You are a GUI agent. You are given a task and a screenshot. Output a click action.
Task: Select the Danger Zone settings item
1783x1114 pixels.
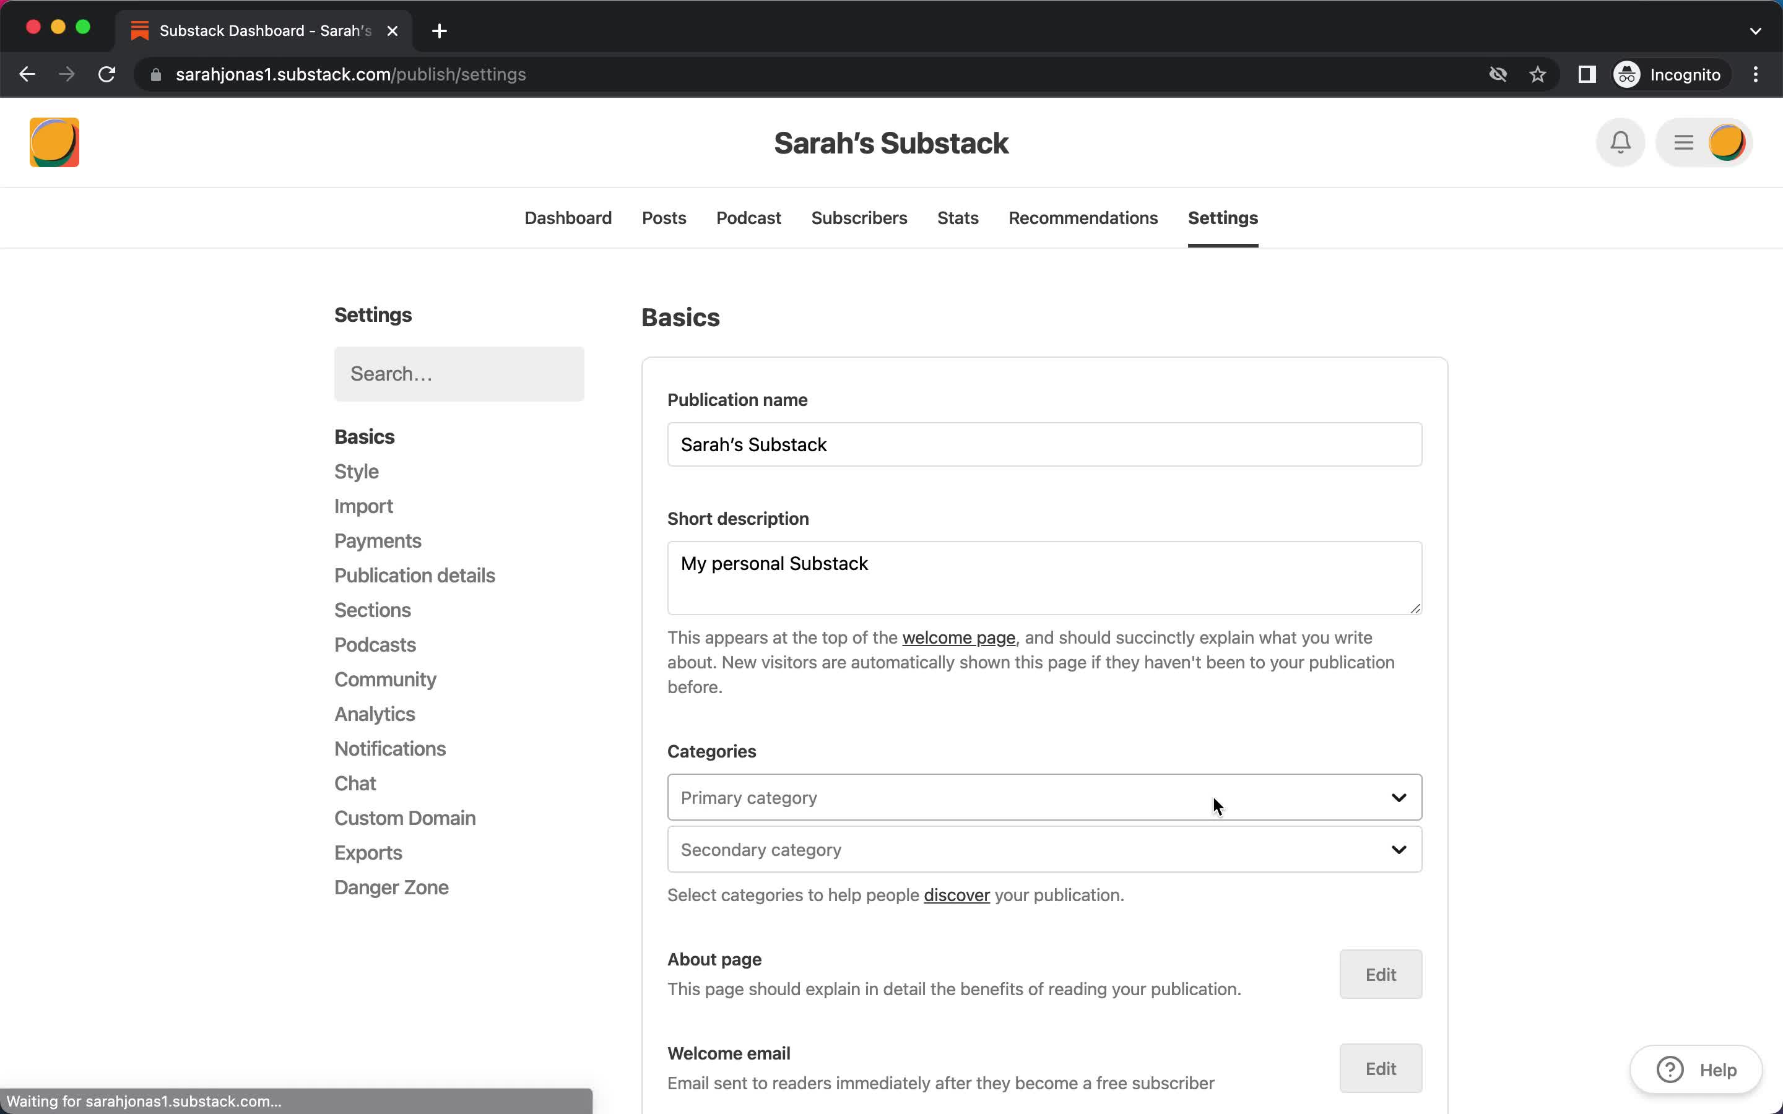(x=390, y=887)
